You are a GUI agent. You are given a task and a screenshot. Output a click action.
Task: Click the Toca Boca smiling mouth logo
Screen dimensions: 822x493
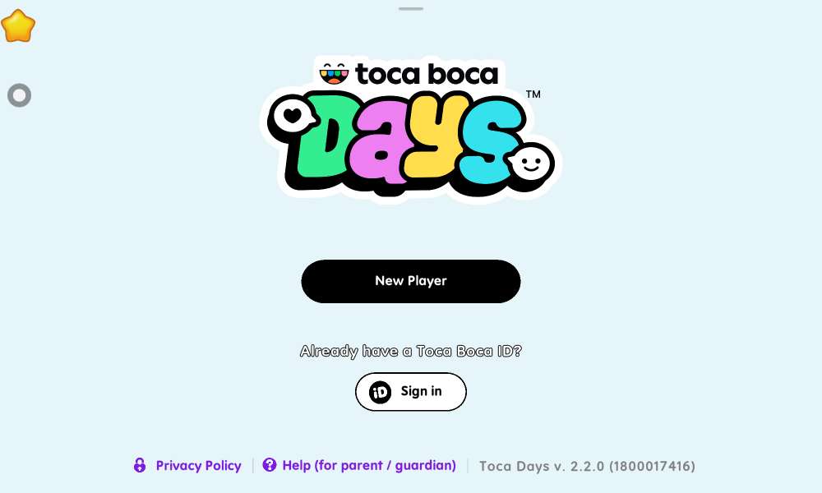pos(334,74)
